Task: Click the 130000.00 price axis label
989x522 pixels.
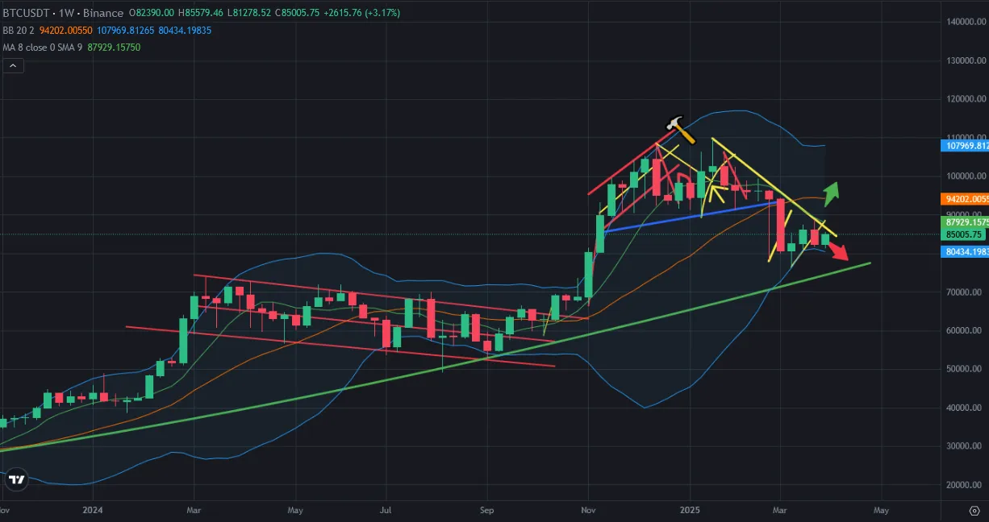Action: (965, 60)
